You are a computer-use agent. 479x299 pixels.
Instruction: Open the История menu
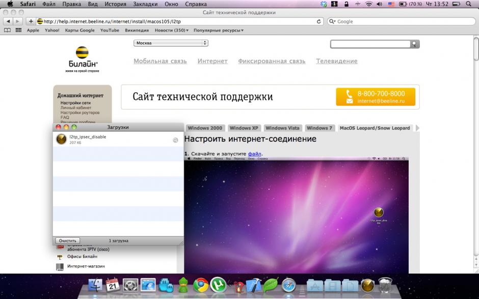[116, 4]
